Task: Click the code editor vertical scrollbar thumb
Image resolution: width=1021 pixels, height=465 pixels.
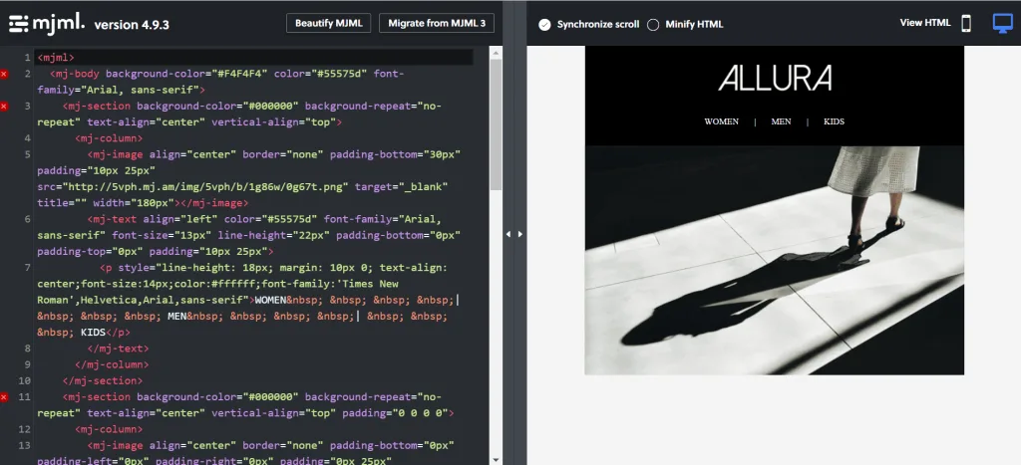Action: (x=497, y=123)
